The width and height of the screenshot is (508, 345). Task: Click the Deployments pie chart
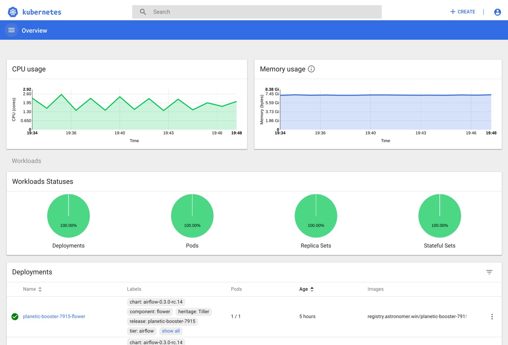pos(68,215)
